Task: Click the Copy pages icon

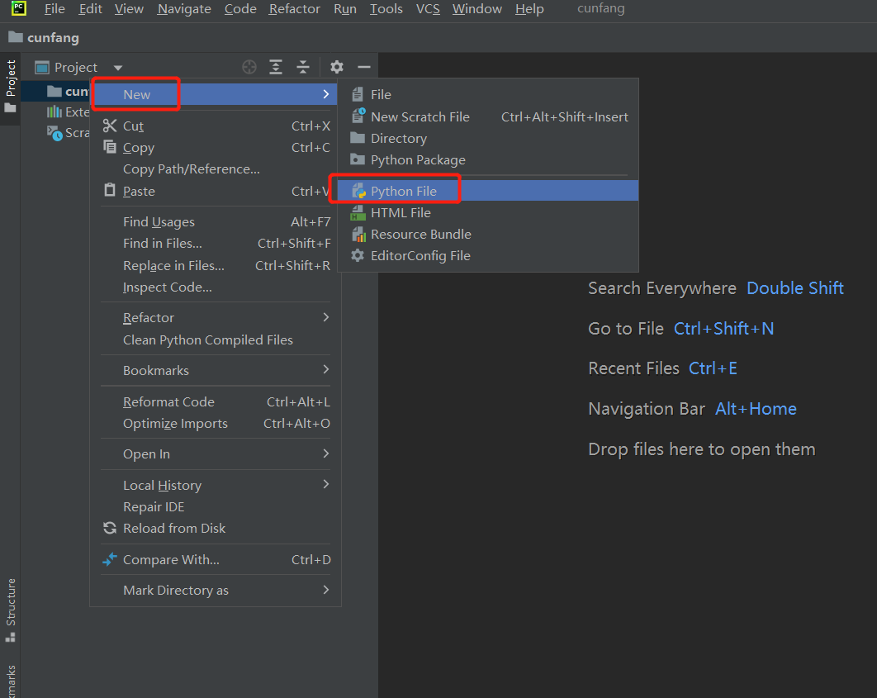Action: click(110, 147)
